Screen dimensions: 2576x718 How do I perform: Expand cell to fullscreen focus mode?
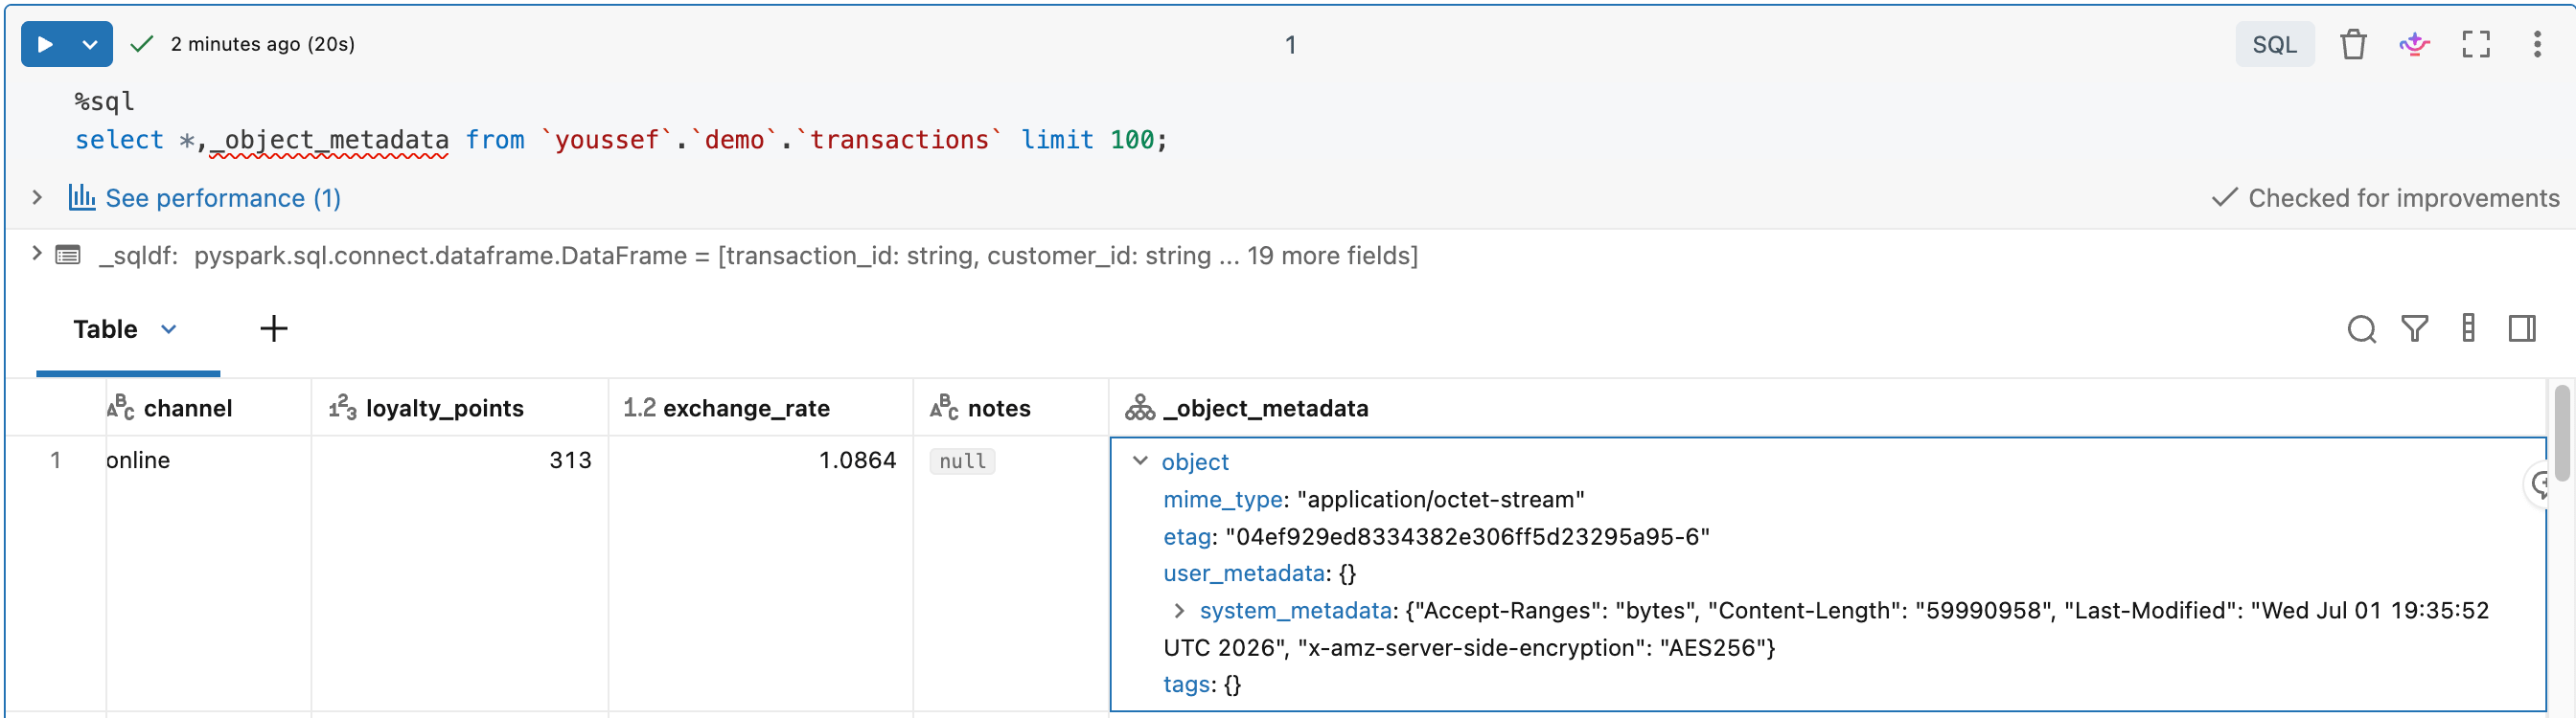2476,44
